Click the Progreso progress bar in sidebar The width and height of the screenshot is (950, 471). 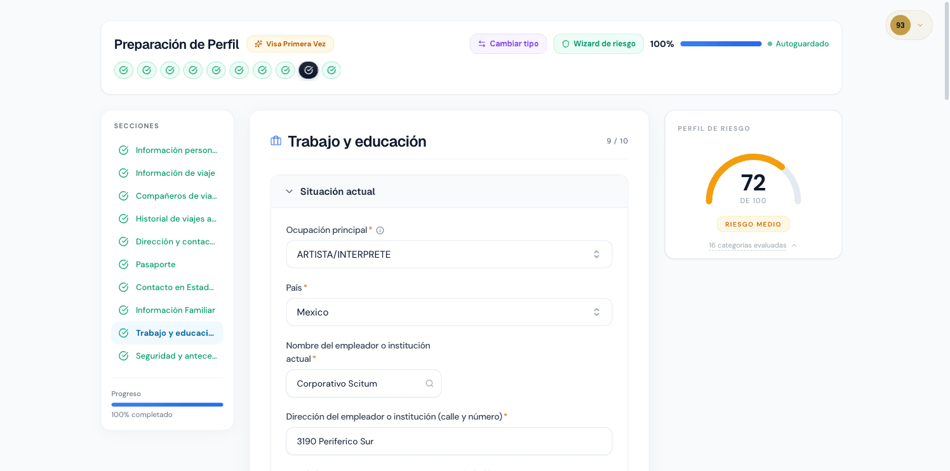point(167,404)
